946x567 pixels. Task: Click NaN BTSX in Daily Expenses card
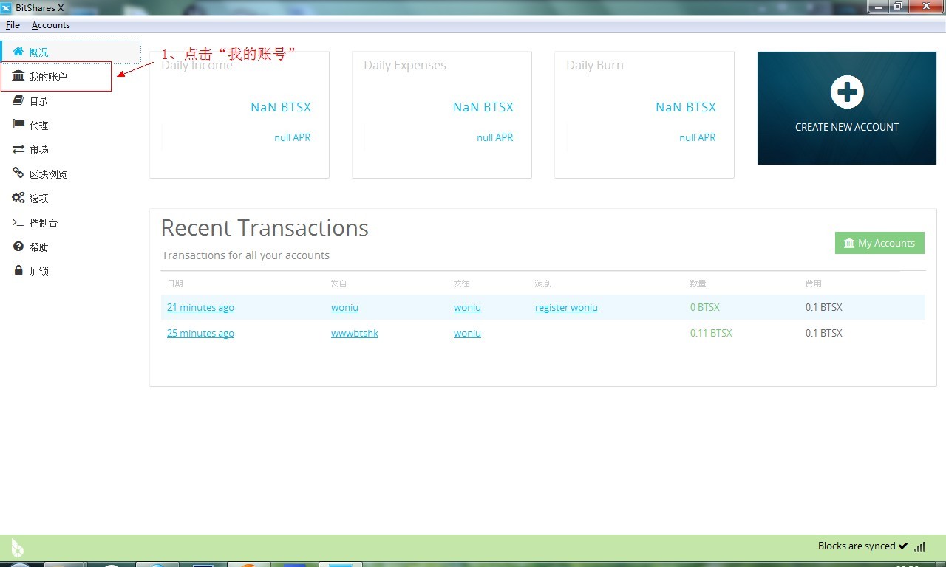[x=483, y=108]
